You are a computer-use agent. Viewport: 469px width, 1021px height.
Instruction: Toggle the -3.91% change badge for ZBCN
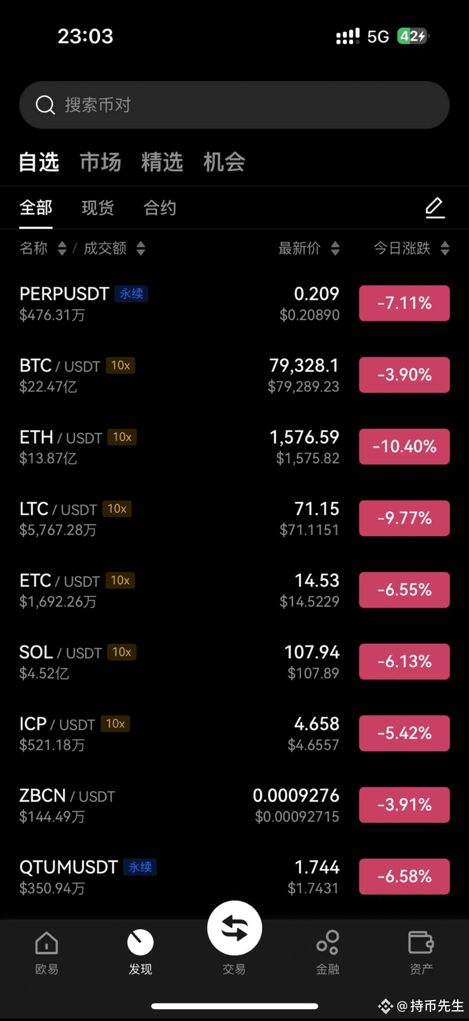404,805
